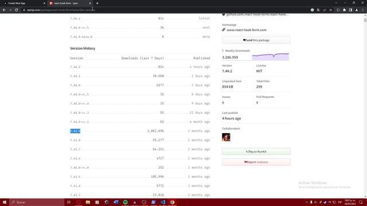Open the translate page icon
This screenshot has height=206, width=367.
pos(318,10)
